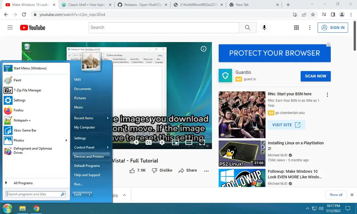Image resolution: width=357 pixels, height=214 pixels.
Task: Expand the Recent Items submenu
Action: coord(108,118)
